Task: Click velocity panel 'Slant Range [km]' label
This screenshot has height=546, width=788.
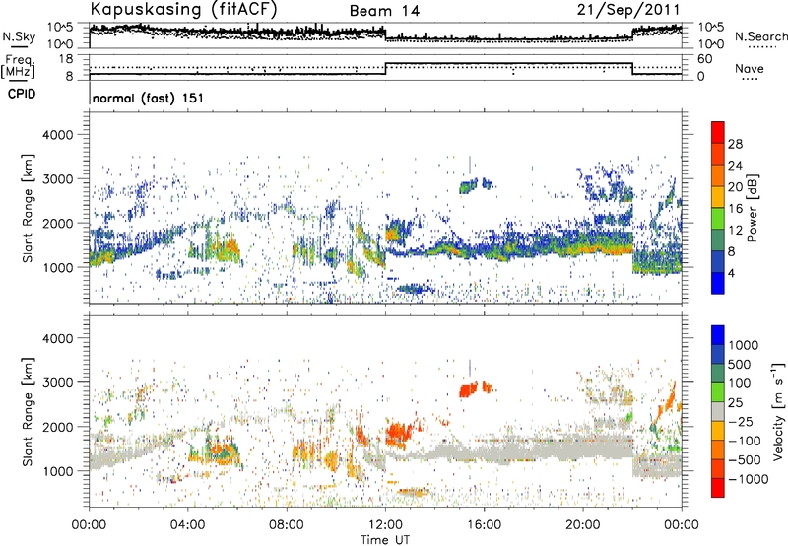Action: coord(28,411)
